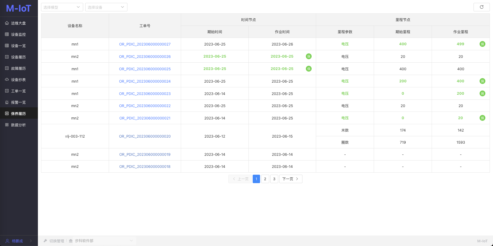Viewport: 493px width, 246px height.
Task: Go to page 3
Action: coord(274,179)
